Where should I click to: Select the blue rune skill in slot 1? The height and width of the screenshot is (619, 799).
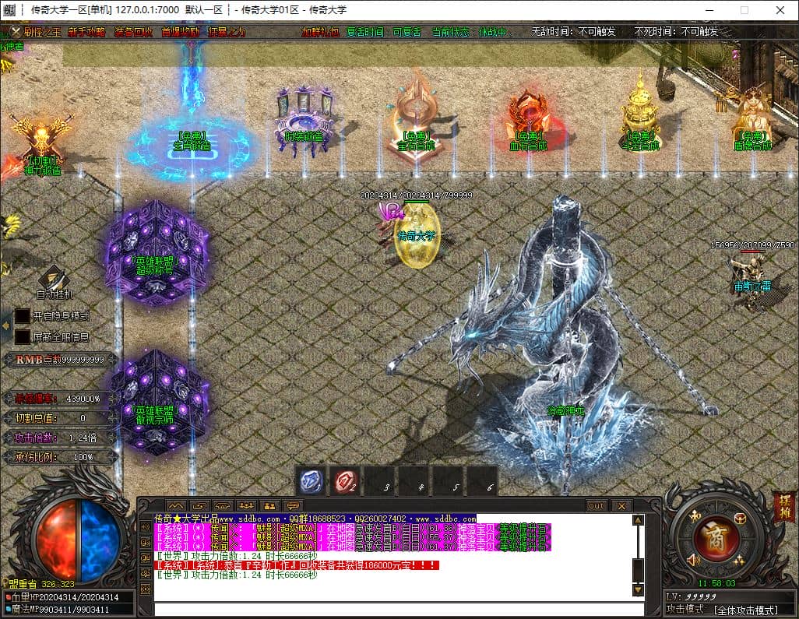(x=311, y=481)
